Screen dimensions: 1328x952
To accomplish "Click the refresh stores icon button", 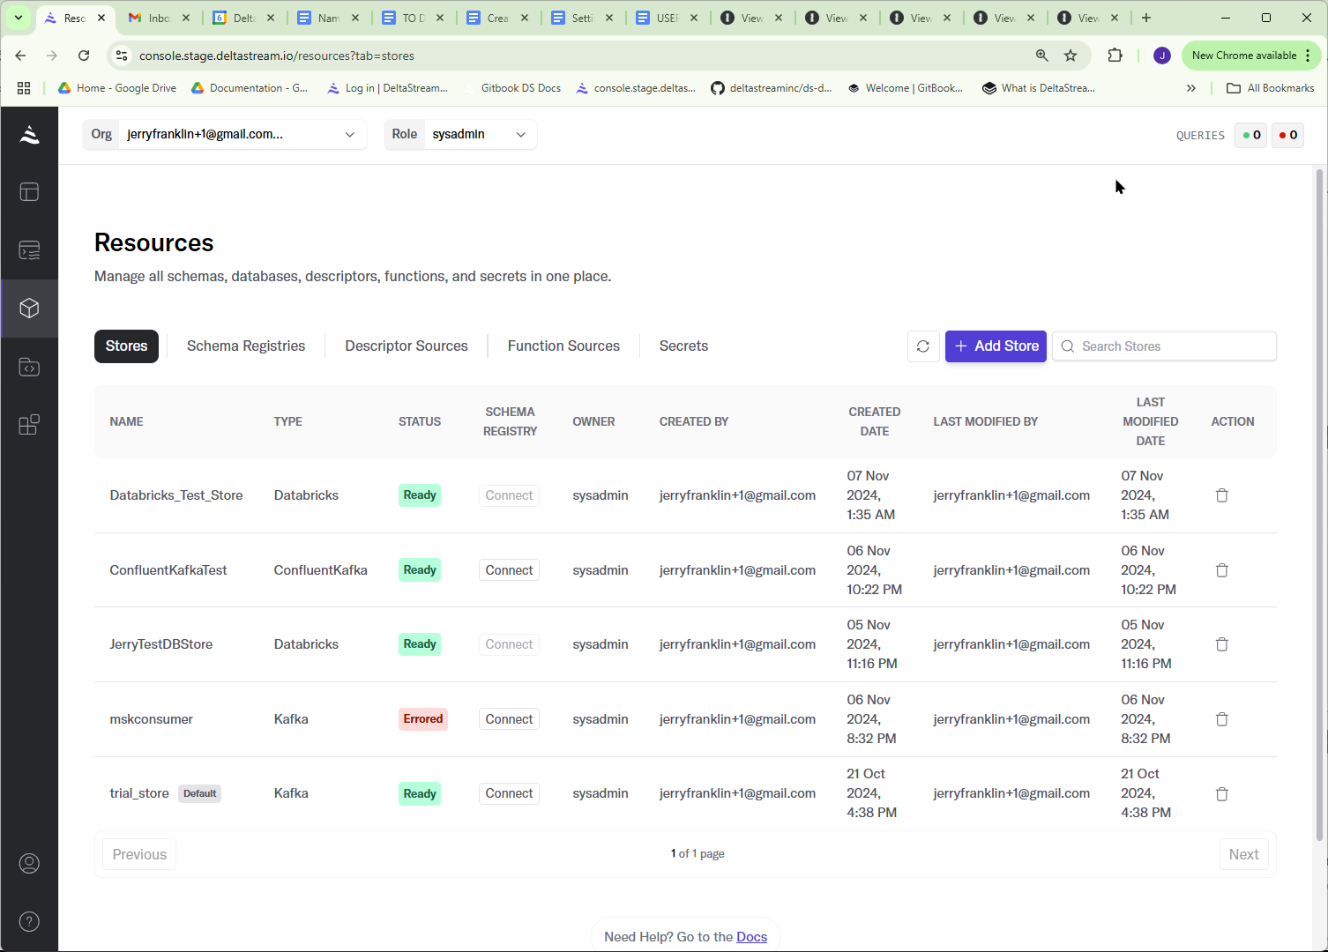I will coord(923,346).
